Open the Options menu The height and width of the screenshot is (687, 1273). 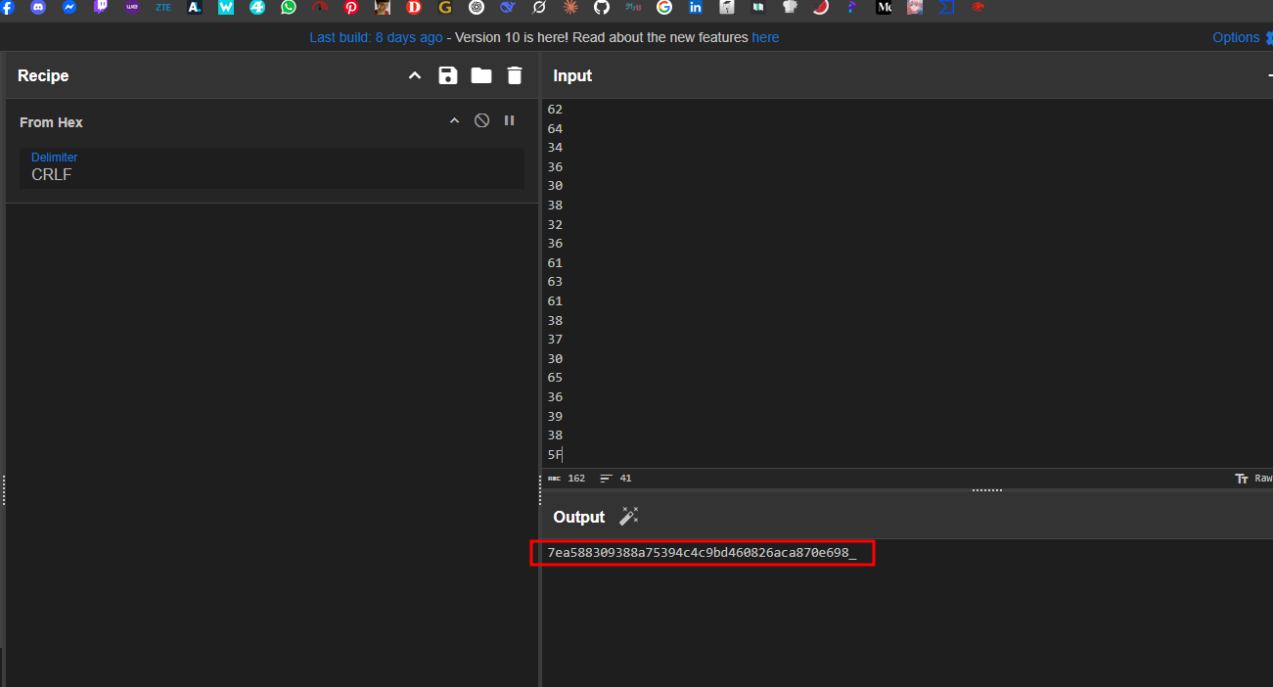point(1236,37)
